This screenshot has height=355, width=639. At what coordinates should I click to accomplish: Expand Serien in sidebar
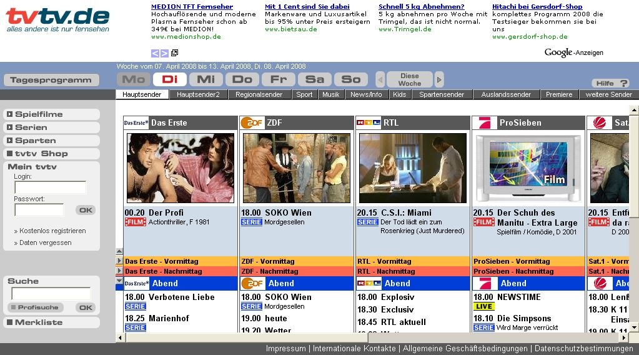tap(51, 127)
